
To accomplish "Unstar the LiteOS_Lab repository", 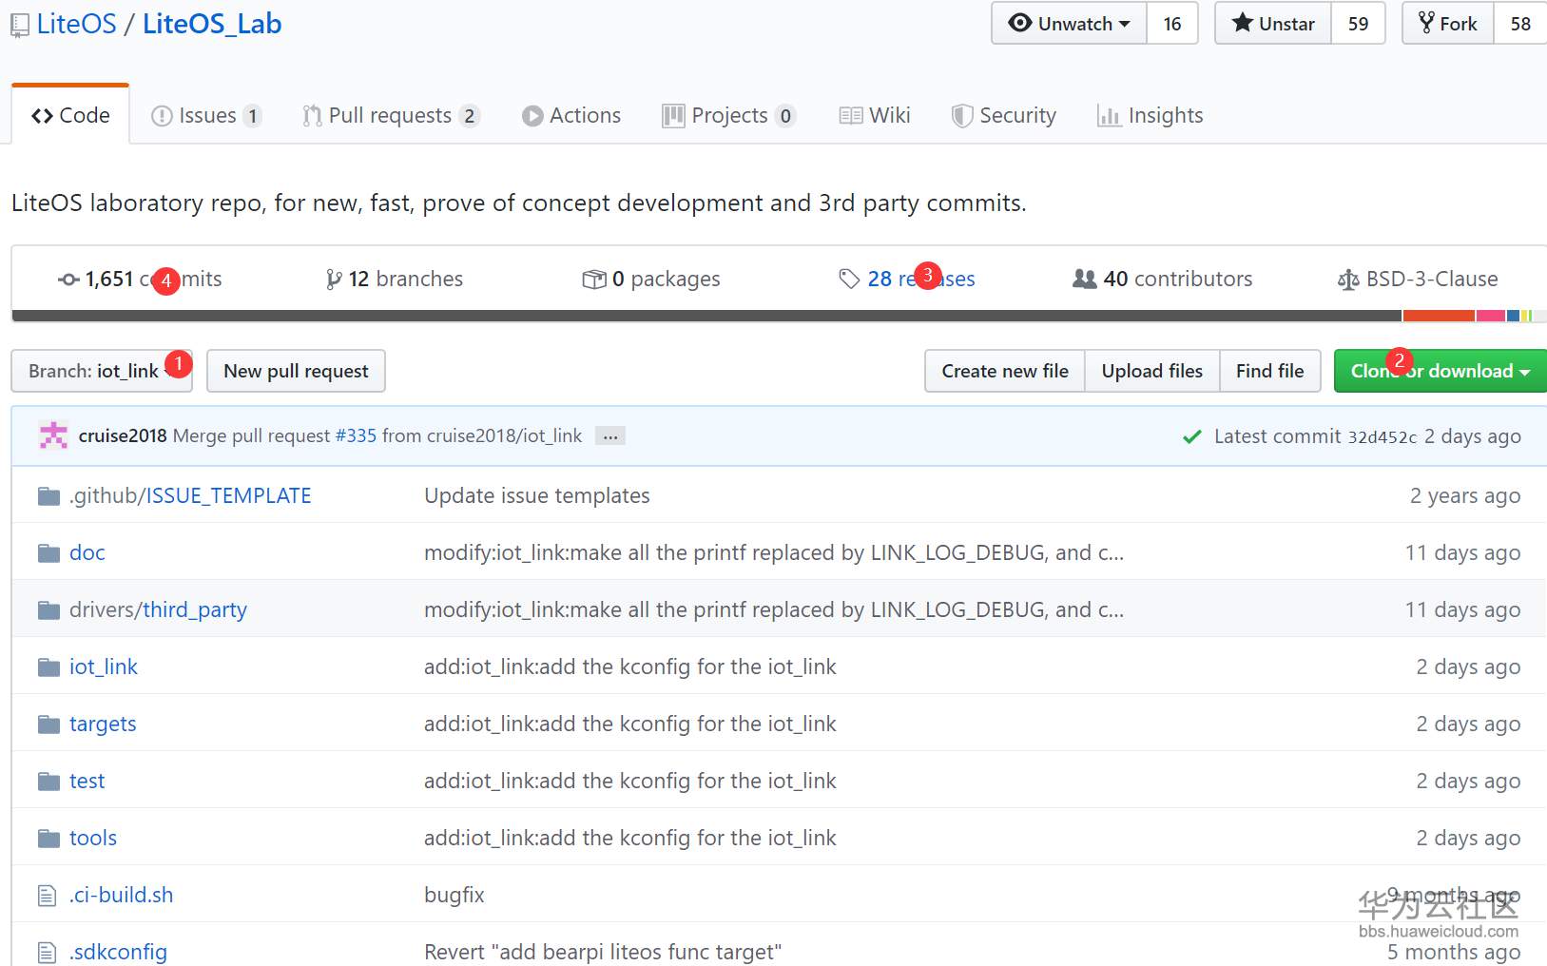I will 1273,24.
